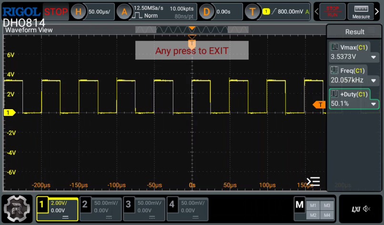Open the delay D settings
Image resolution: width=384 pixels, height=225 pixels.
[x=206, y=11]
